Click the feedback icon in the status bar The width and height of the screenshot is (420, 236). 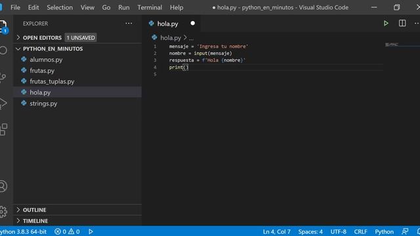pos(405,231)
